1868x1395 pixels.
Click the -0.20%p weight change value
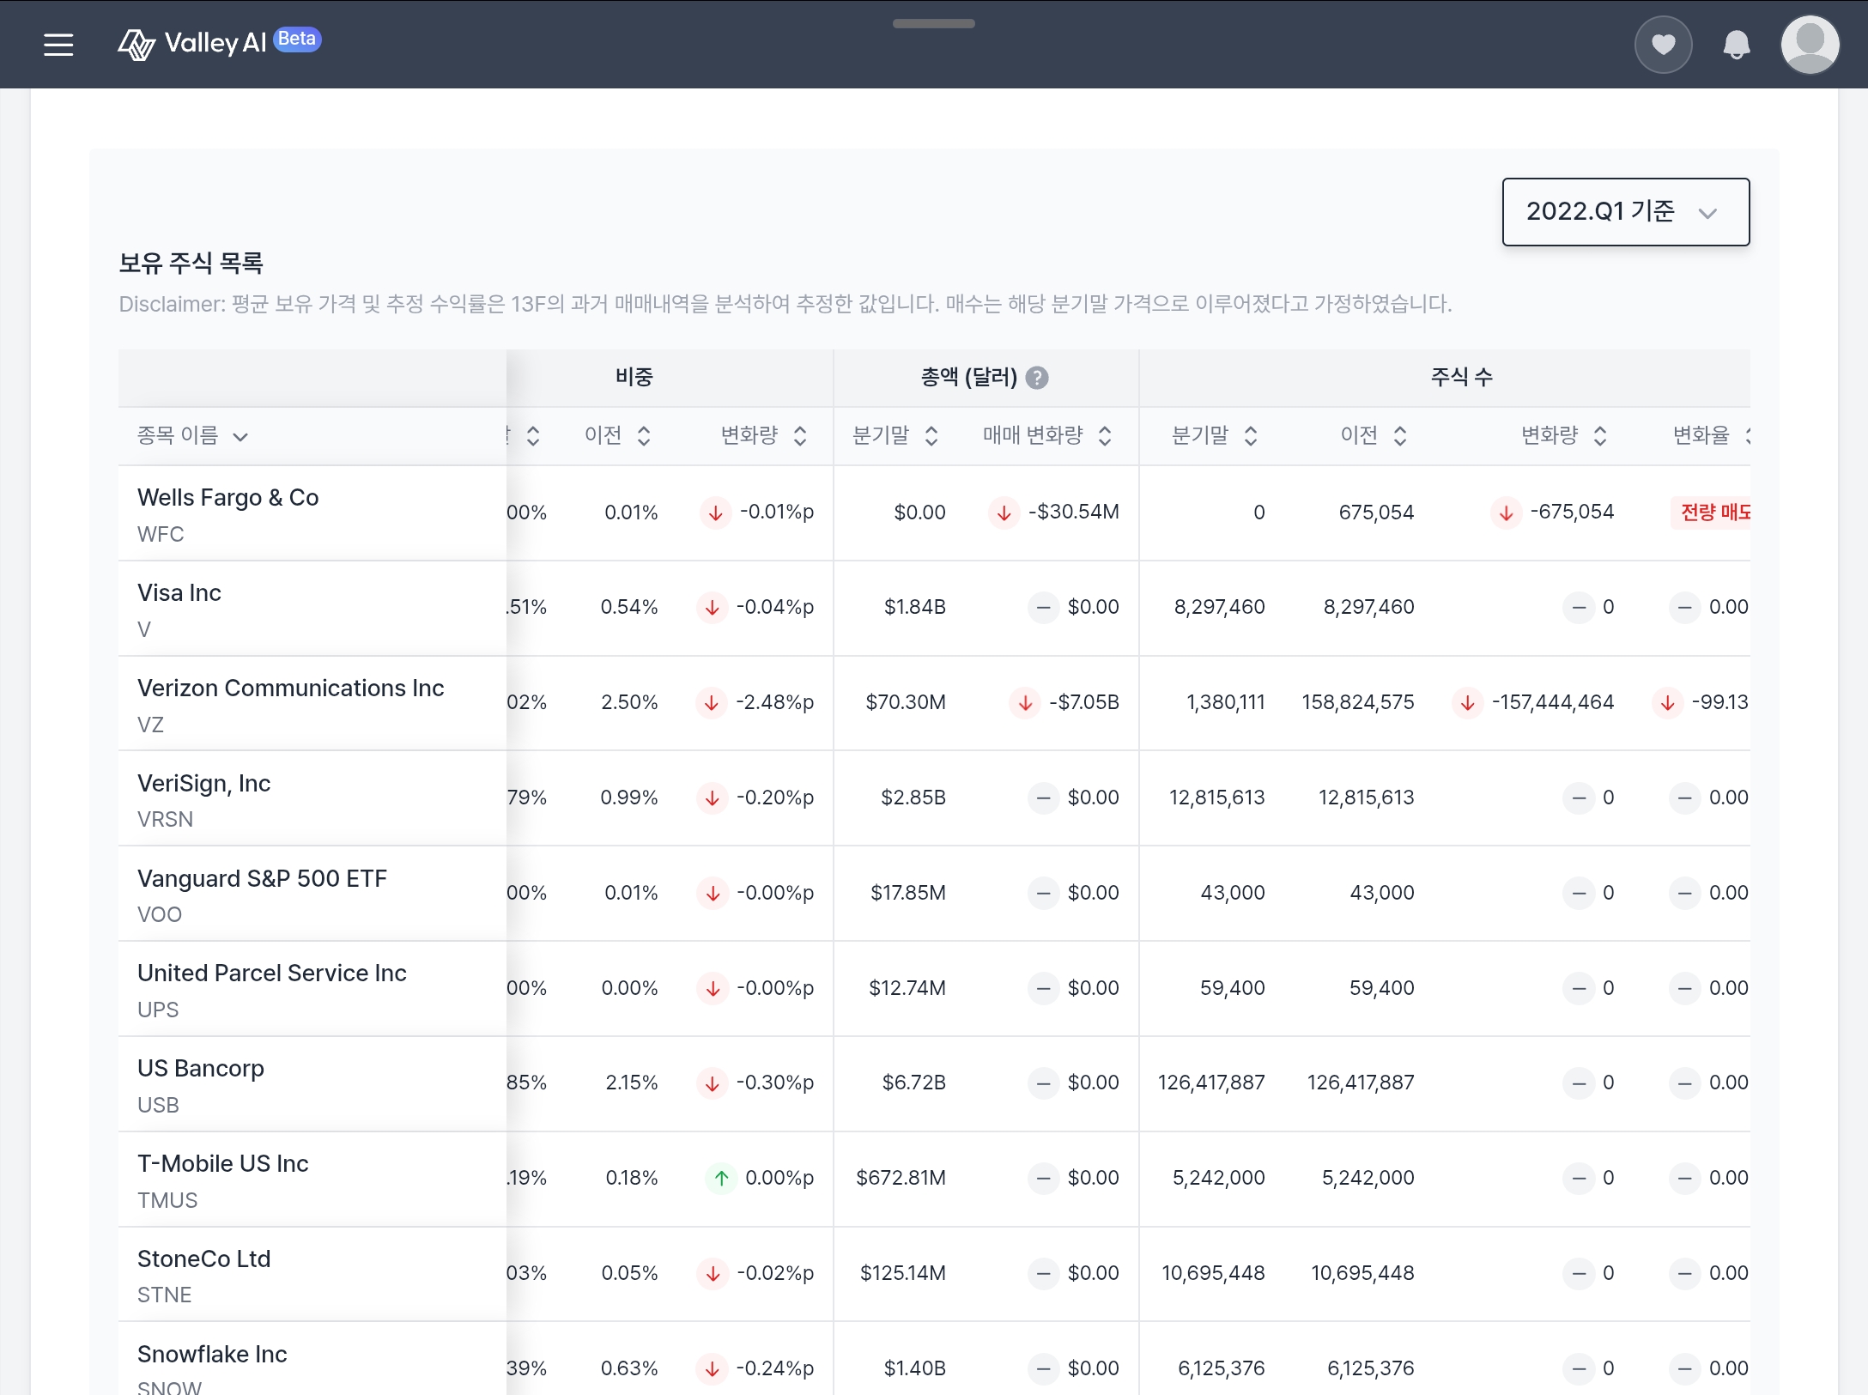click(x=774, y=798)
